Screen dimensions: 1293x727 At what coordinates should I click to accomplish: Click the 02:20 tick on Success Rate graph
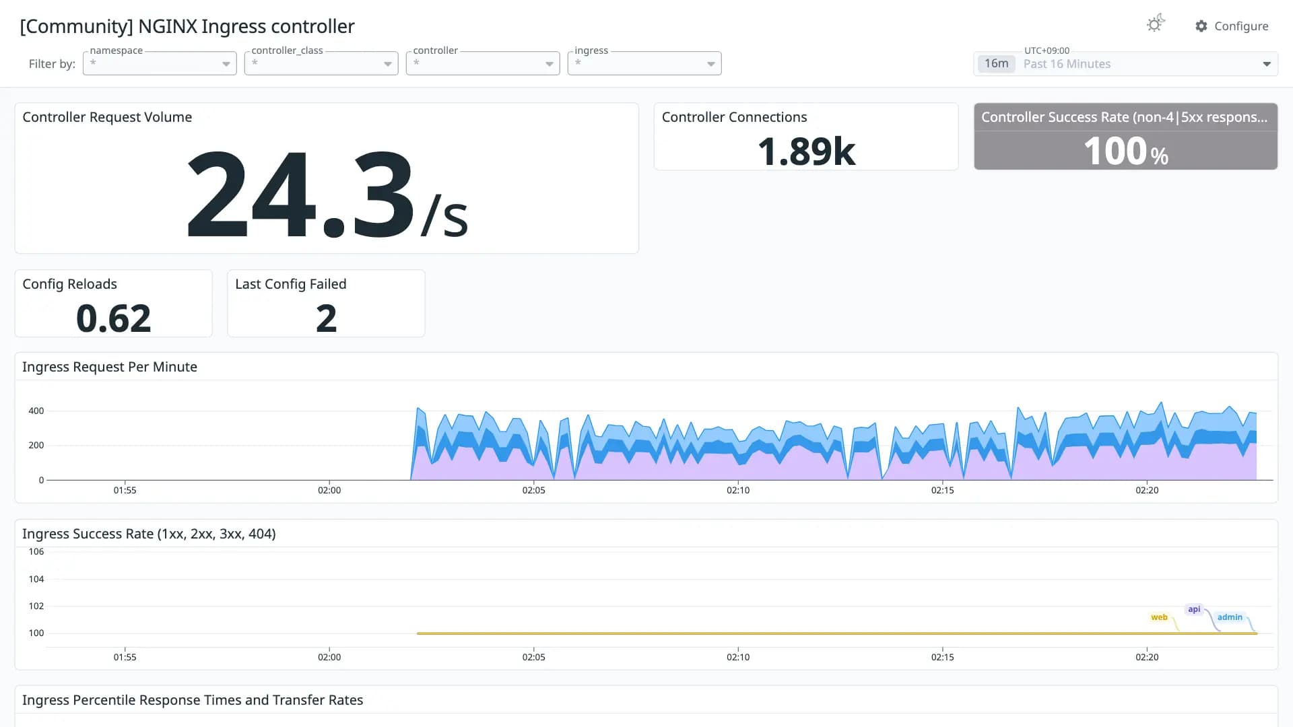tap(1147, 657)
